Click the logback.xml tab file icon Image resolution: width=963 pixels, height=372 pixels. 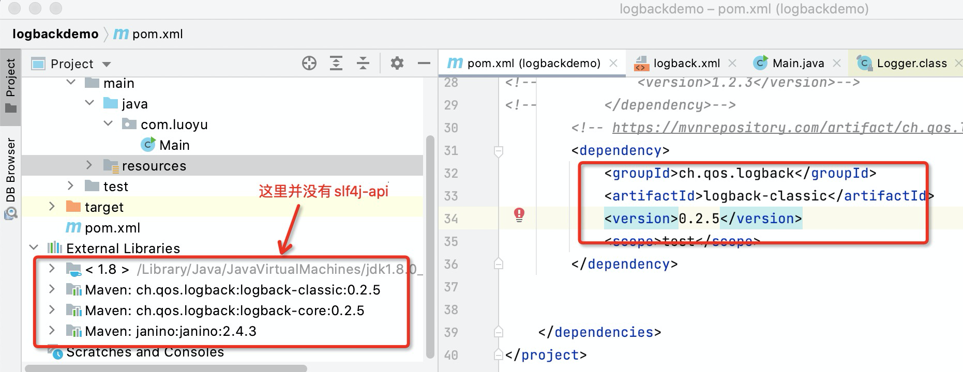point(641,63)
